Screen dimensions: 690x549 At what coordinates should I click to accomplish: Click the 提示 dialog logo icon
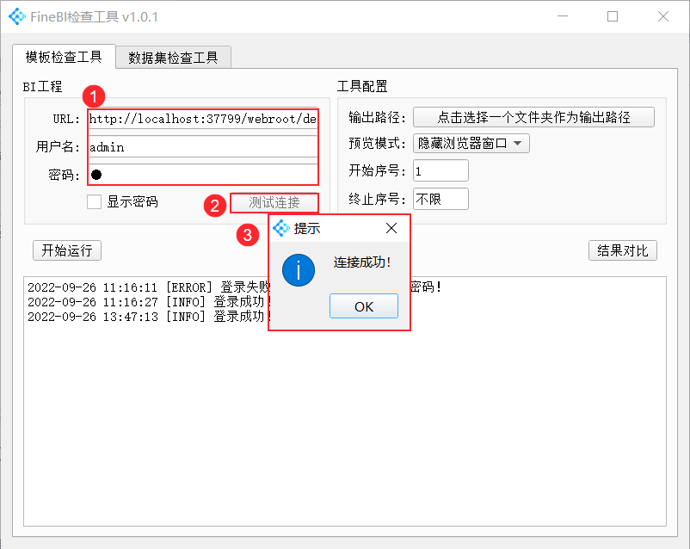click(x=281, y=228)
